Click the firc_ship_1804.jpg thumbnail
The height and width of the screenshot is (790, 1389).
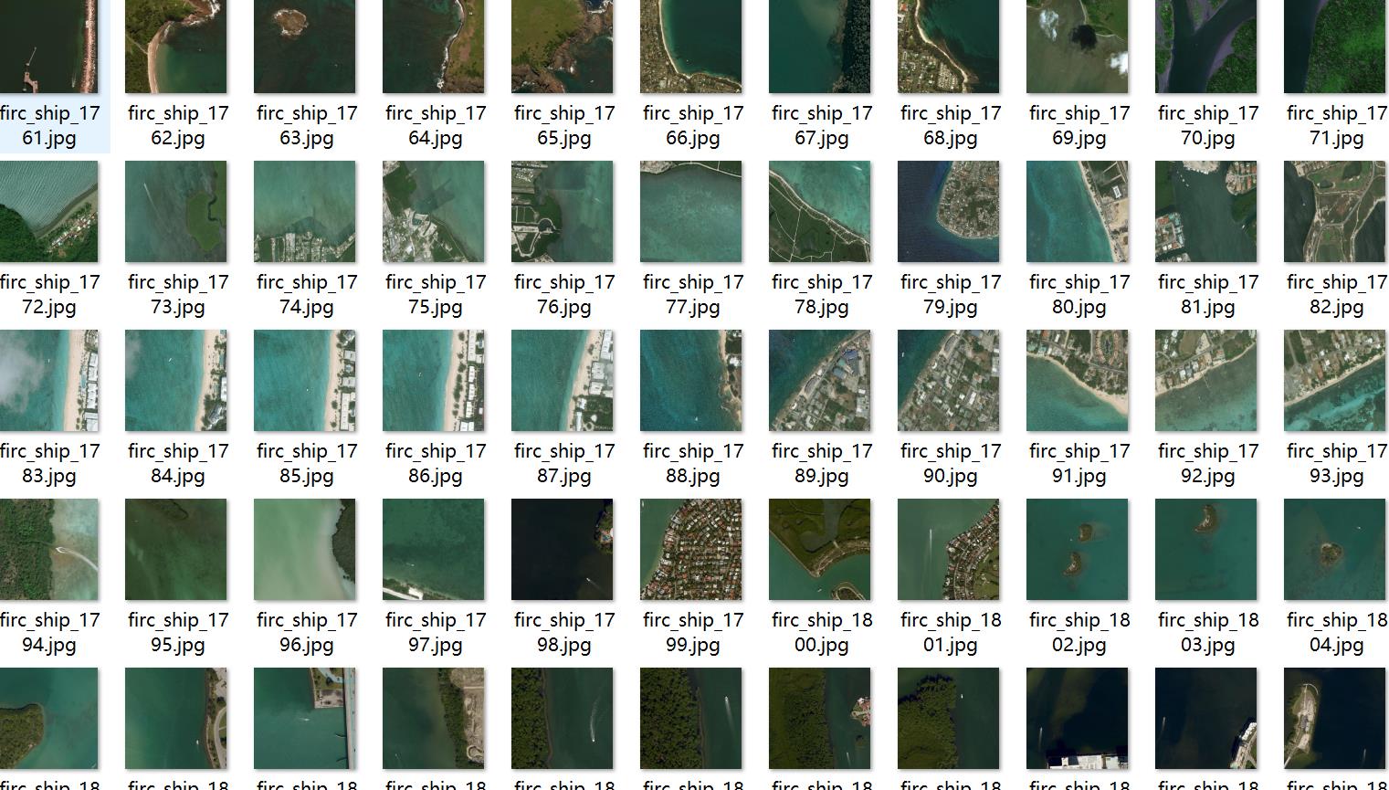pyautogui.click(x=1335, y=550)
